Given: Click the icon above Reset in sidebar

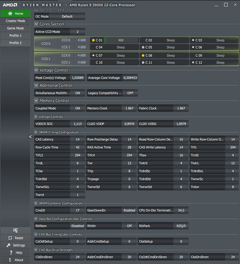Looking at the screenshot, I should click(15, 231).
